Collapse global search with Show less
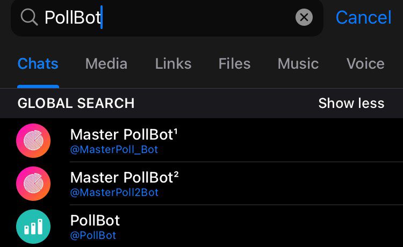Image resolution: width=403 pixels, height=247 pixels. pyautogui.click(x=351, y=103)
